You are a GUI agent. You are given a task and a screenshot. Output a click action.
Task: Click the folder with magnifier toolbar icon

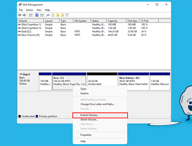click(63, 15)
